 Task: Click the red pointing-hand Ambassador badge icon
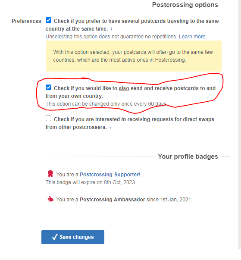pos(50,199)
